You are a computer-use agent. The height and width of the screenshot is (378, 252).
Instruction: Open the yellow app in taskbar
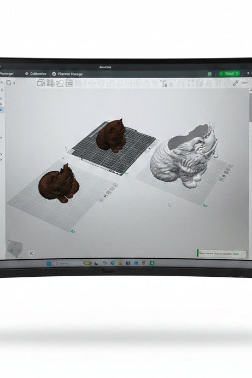click(87, 263)
